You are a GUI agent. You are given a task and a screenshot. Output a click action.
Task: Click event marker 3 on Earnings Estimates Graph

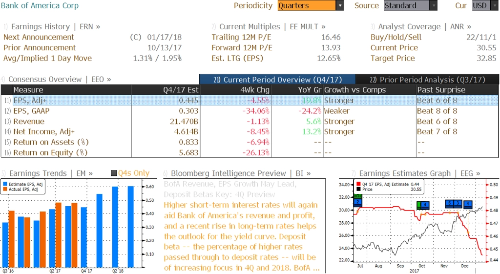(458, 203)
